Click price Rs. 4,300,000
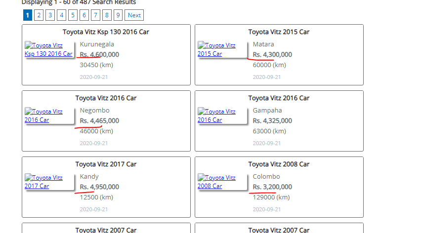 point(272,55)
